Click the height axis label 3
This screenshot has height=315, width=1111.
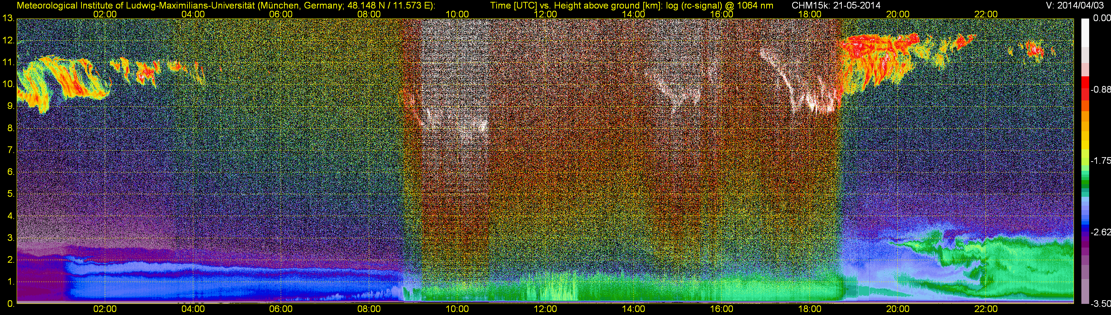coord(10,238)
